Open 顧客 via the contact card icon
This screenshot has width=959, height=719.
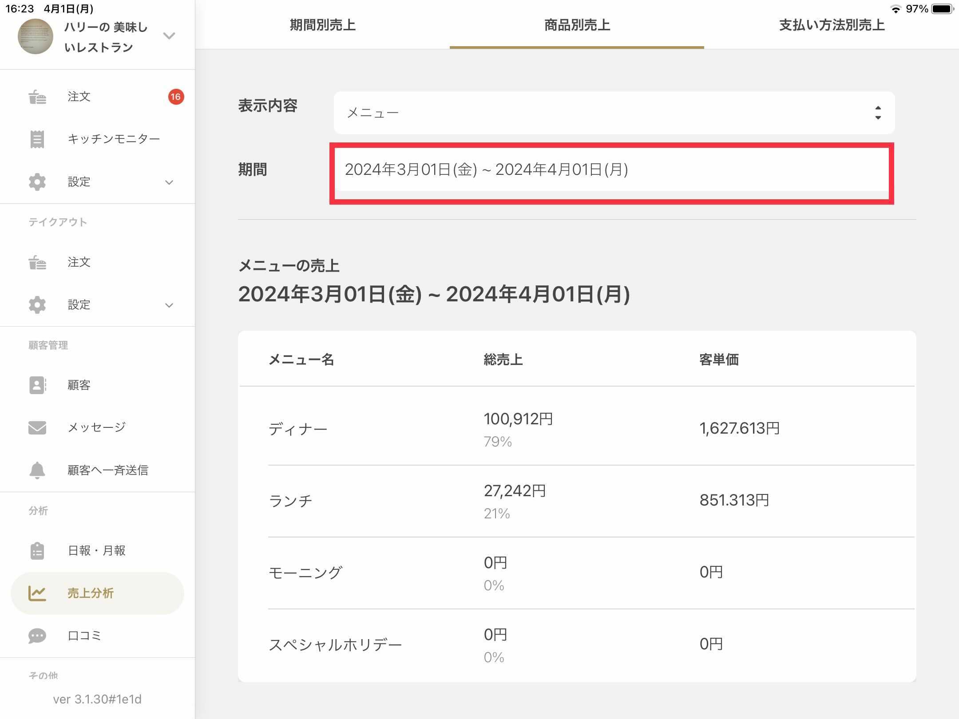coord(37,385)
